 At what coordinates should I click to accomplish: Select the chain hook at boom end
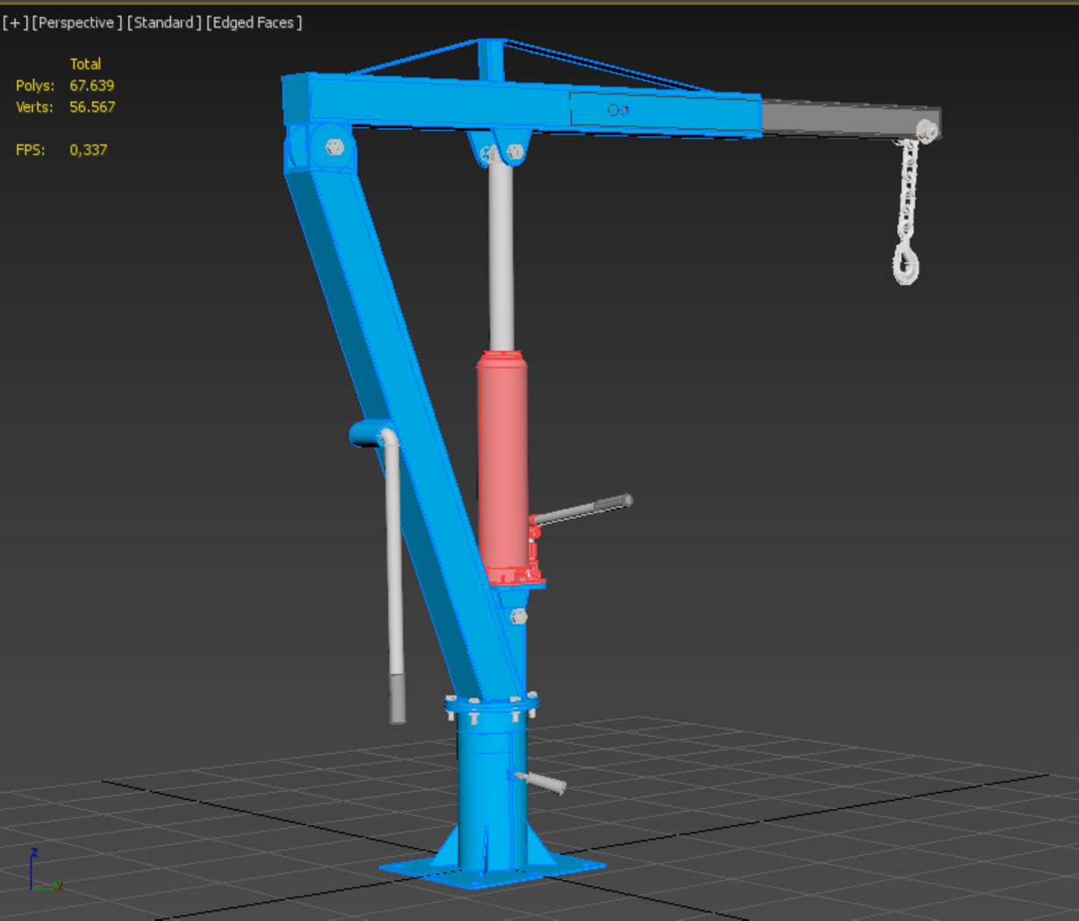click(x=906, y=264)
